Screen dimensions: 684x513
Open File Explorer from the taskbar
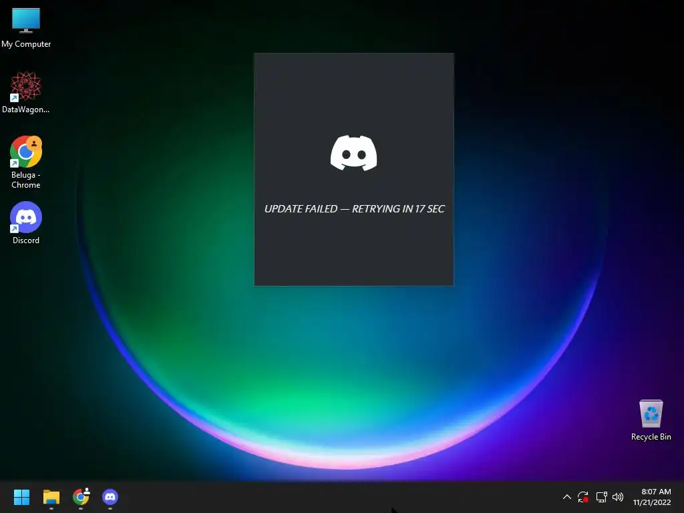(x=51, y=497)
